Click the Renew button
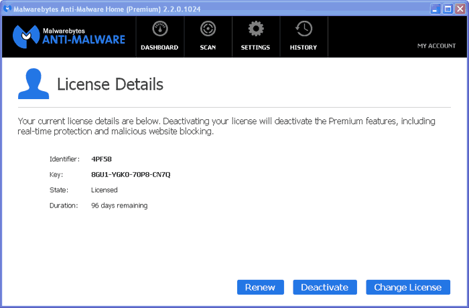 click(261, 287)
